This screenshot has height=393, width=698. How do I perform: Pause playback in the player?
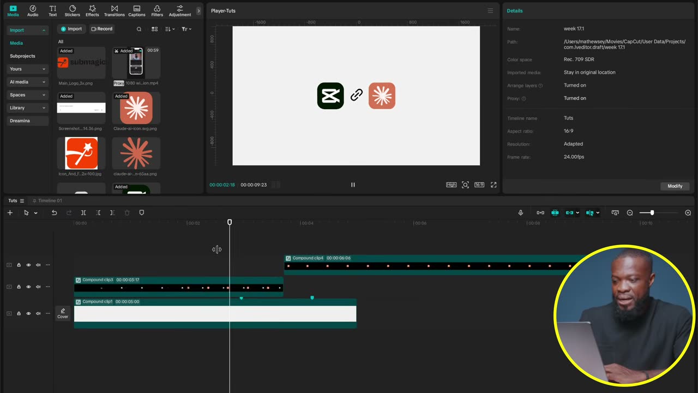[x=353, y=185]
